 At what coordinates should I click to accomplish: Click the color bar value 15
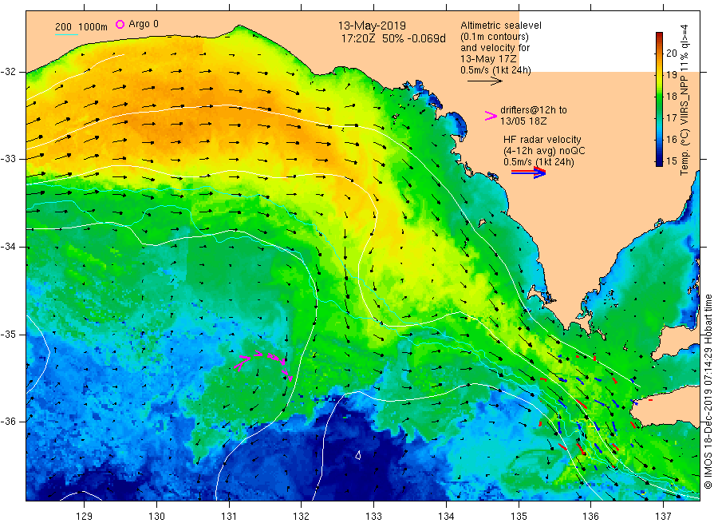coord(672,160)
